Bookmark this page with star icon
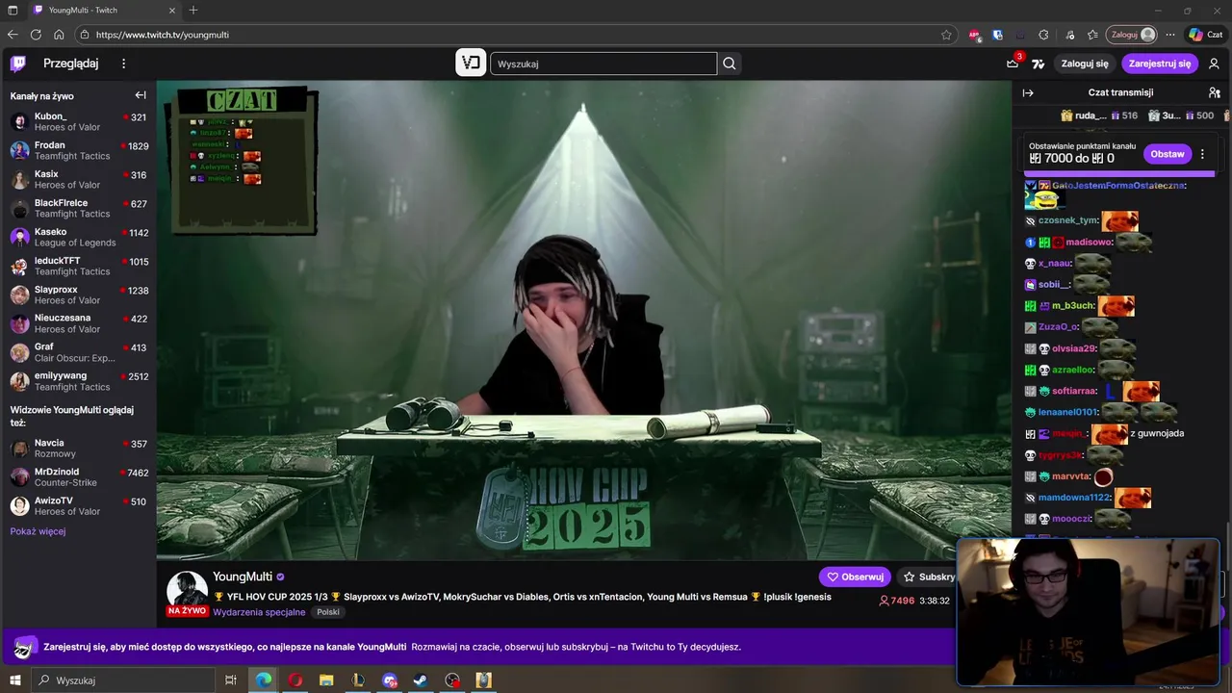This screenshot has height=693, width=1232. 946,35
